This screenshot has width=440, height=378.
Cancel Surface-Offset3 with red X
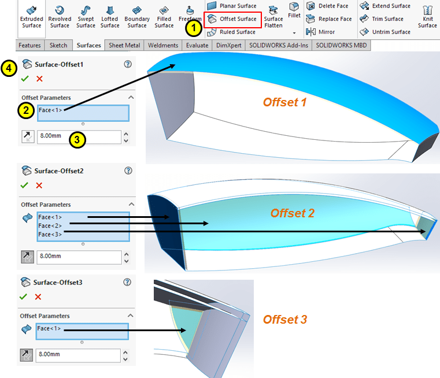(38, 297)
